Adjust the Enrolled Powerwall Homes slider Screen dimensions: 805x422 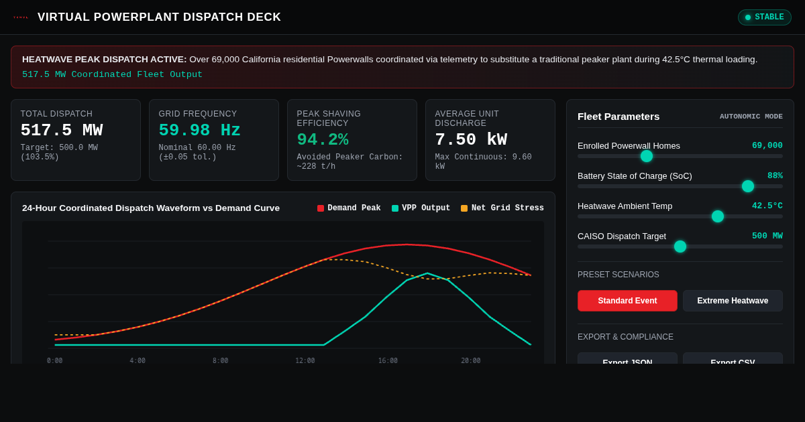[x=680, y=156]
